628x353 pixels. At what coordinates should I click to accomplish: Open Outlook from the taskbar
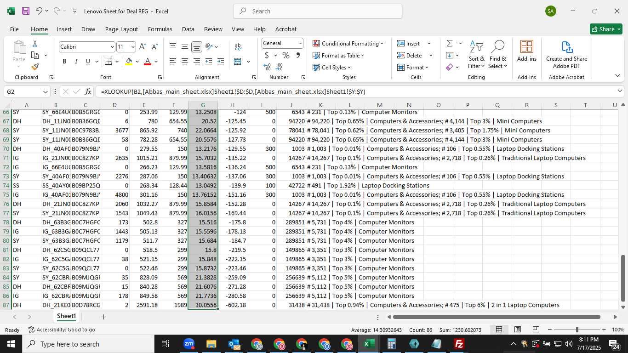click(234, 344)
